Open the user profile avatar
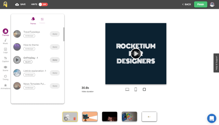The height and width of the screenshot is (125, 219). click(212, 4)
